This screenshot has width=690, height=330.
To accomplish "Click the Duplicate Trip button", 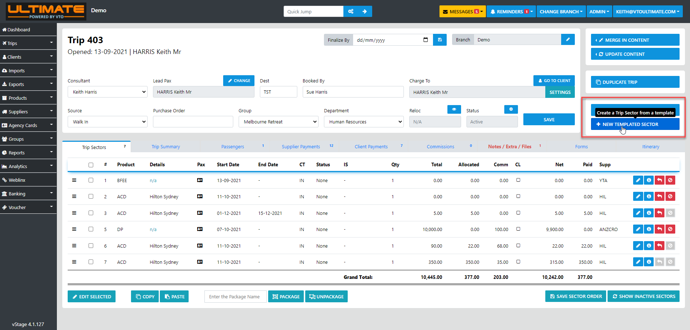I will tap(635, 82).
